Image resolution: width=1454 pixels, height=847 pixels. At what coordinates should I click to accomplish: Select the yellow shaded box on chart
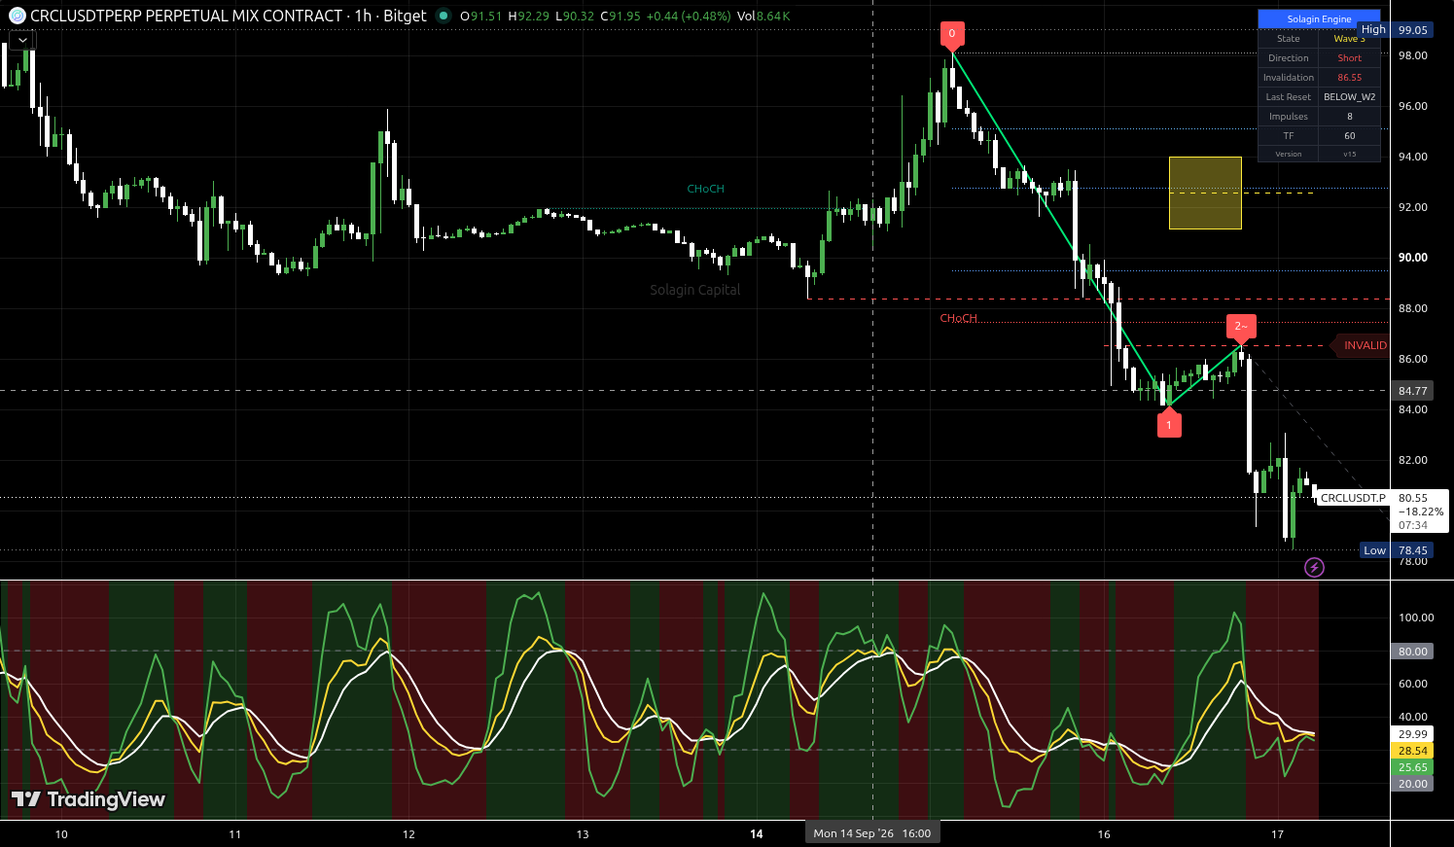pos(1205,193)
